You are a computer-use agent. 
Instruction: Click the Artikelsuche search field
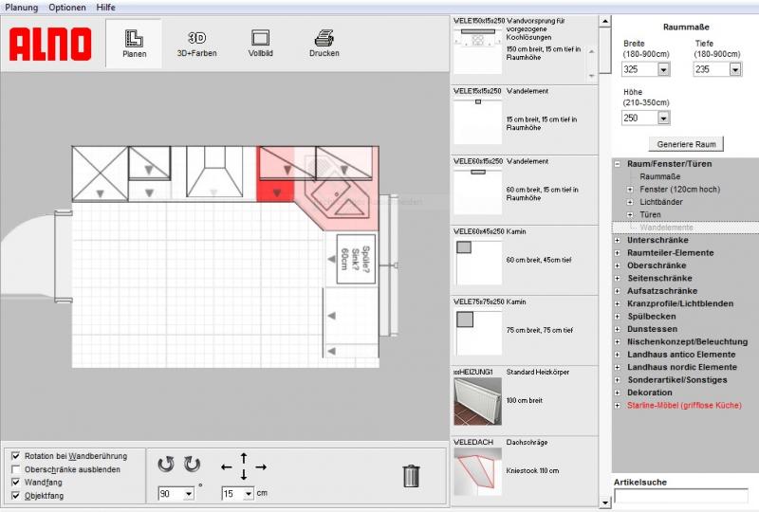tap(680, 496)
